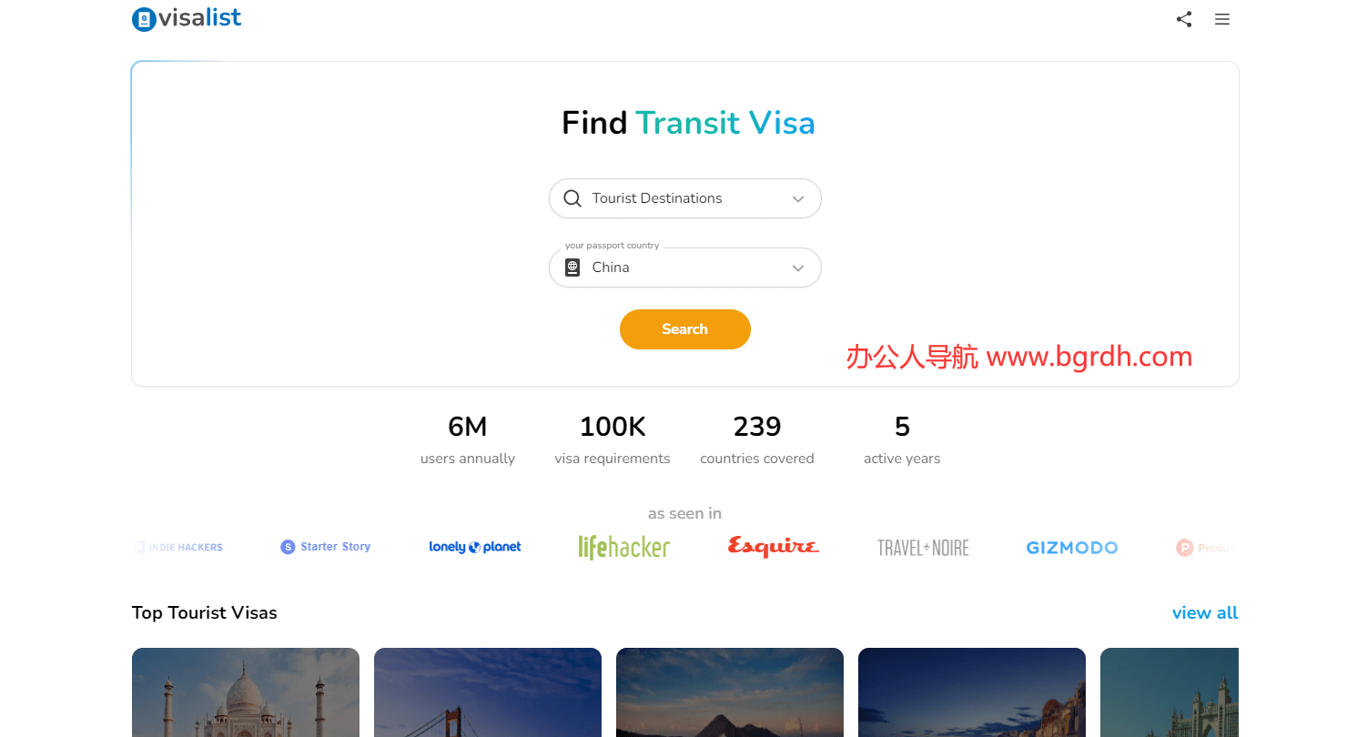The image size is (1357, 737).
Task: Click the search magnifier icon
Action: (x=572, y=198)
